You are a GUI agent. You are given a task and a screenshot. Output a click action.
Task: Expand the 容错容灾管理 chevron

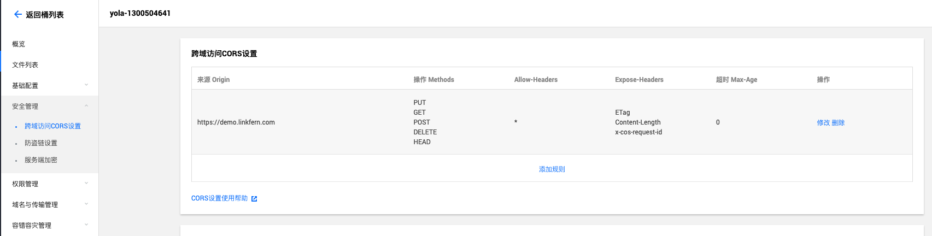pyautogui.click(x=86, y=225)
